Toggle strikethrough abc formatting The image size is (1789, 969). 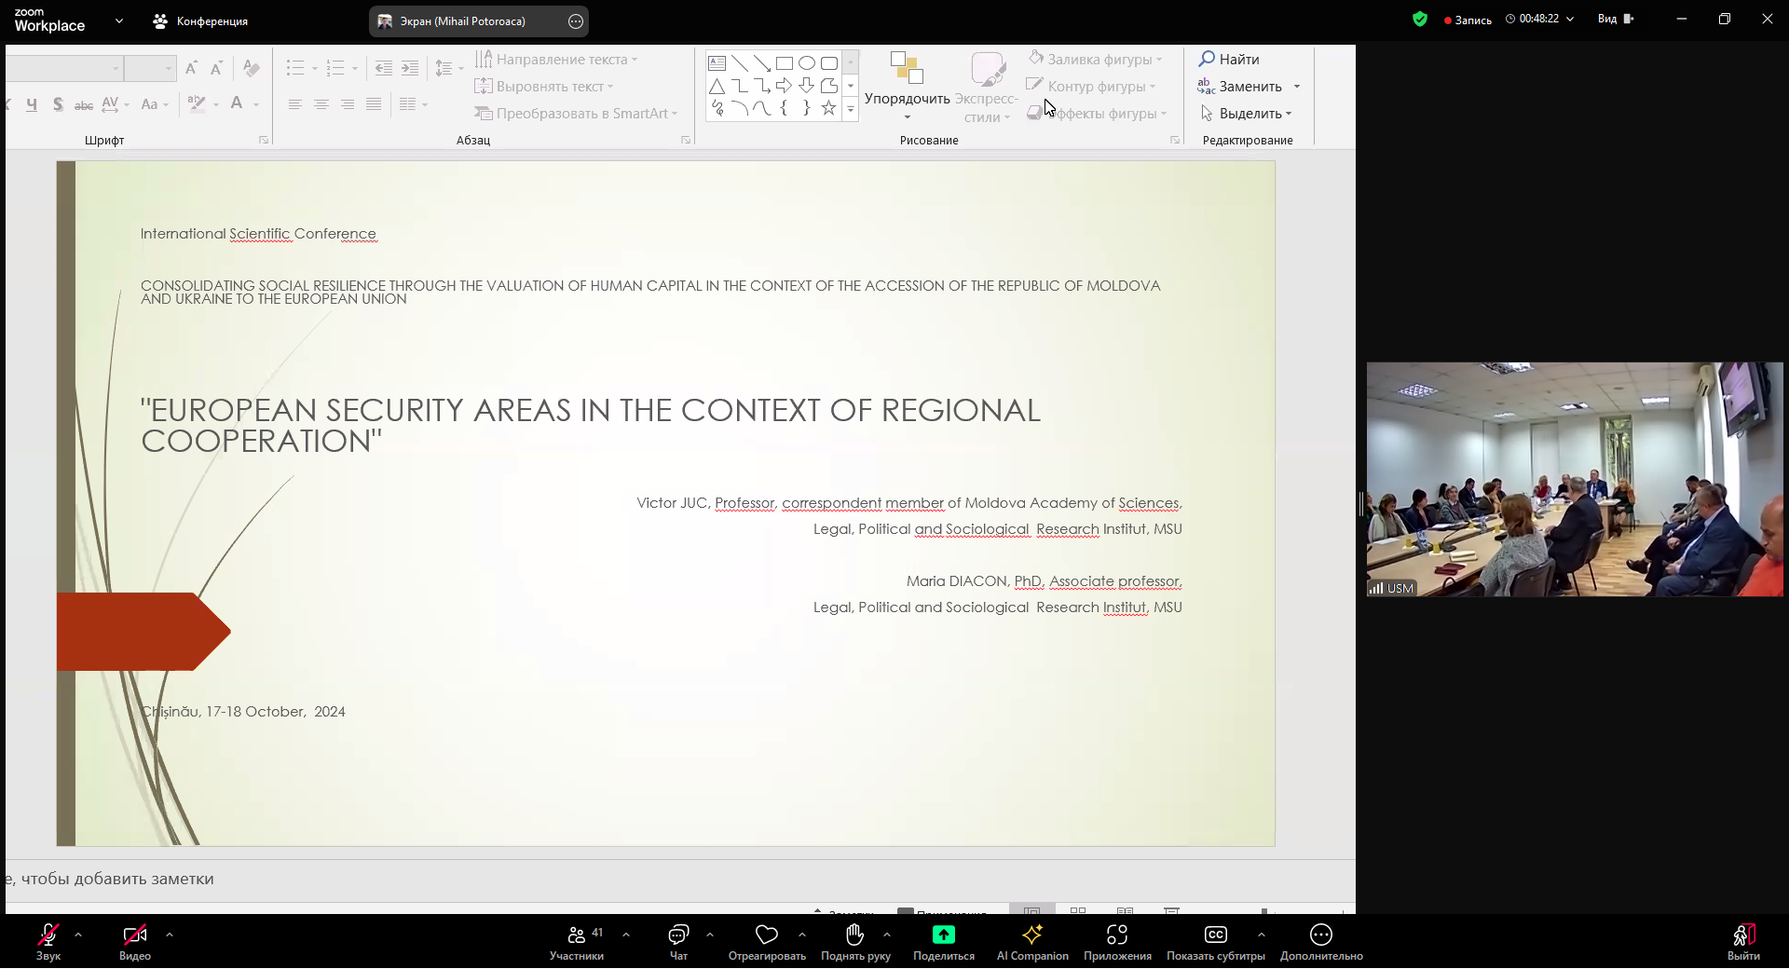(84, 104)
